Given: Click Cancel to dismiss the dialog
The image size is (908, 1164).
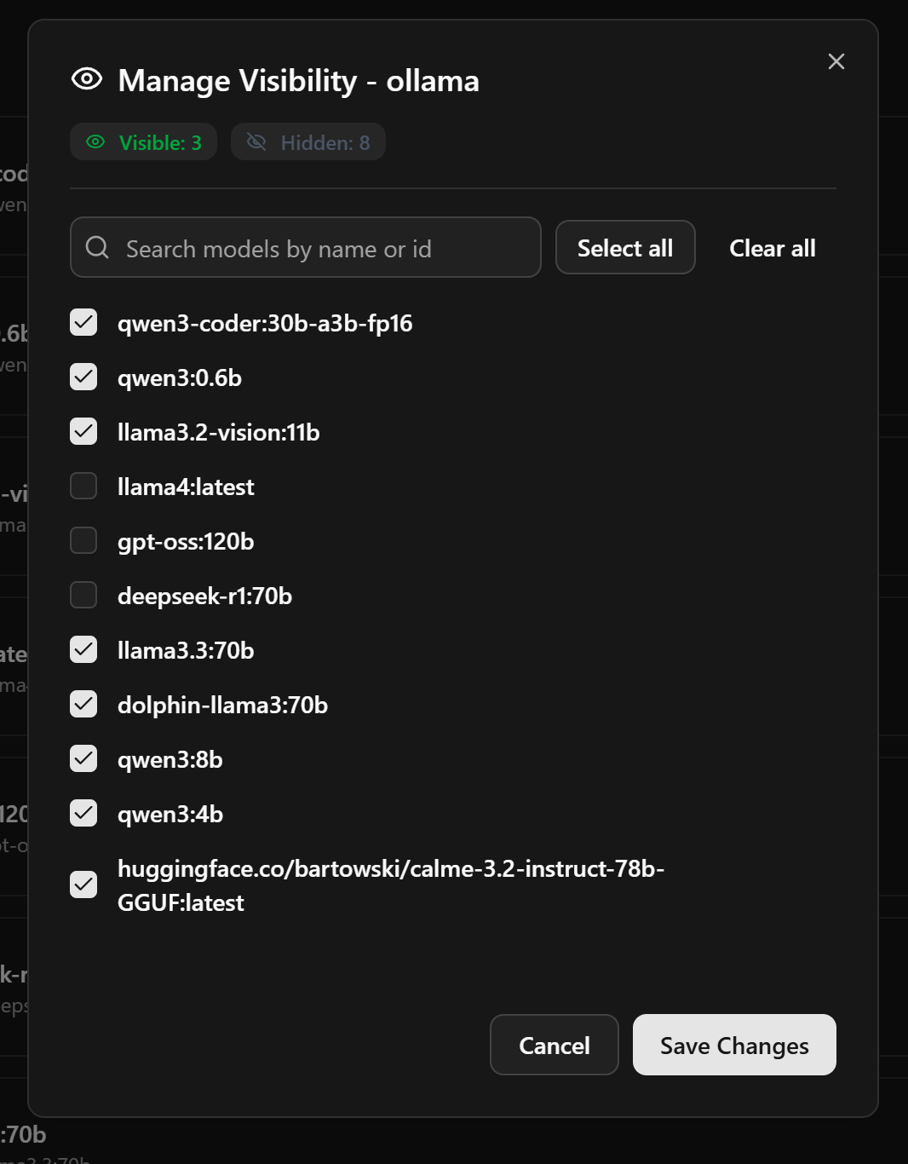Looking at the screenshot, I should pyautogui.click(x=554, y=1045).
